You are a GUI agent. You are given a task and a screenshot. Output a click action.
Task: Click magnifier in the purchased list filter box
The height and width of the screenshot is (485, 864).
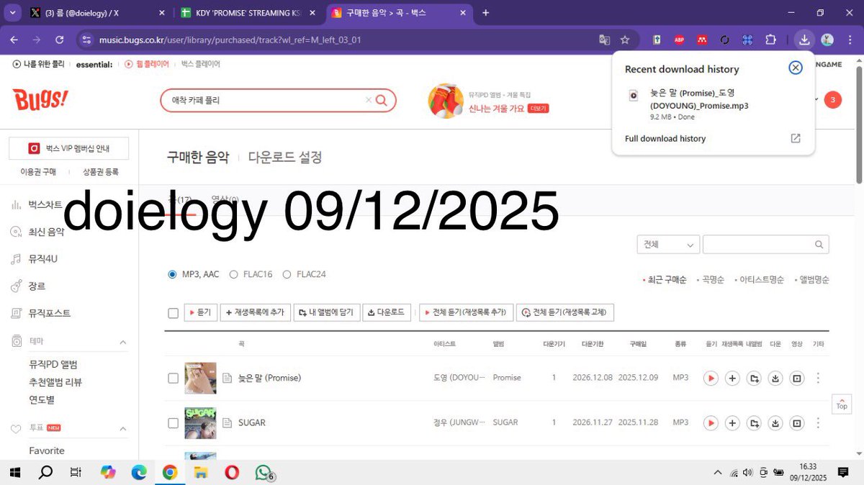(820, 245)
